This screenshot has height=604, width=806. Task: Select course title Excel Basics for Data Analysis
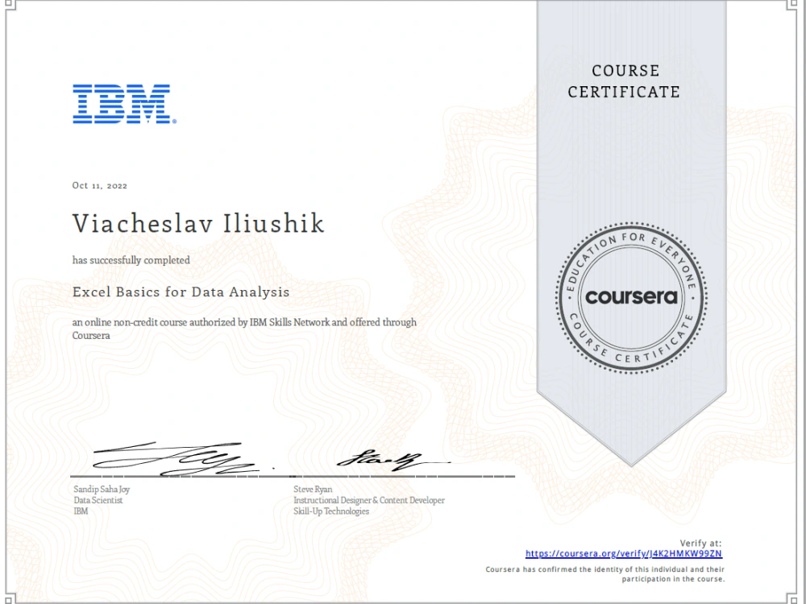click(181, 292)
